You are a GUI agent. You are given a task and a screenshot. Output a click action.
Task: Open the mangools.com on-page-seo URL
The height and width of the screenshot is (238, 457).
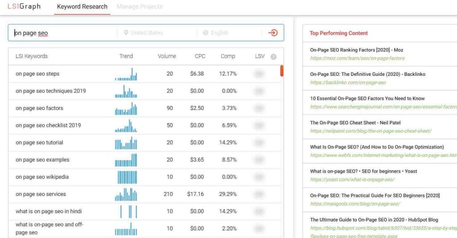pyautogui.click(x=355, y=204)
